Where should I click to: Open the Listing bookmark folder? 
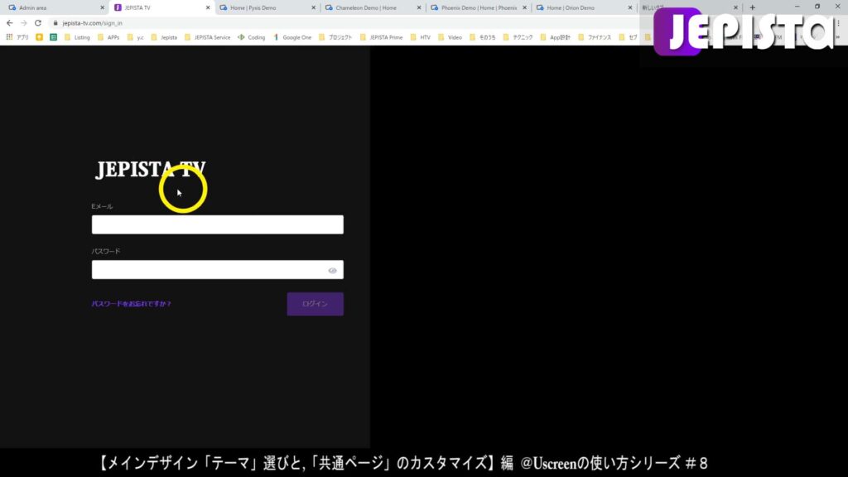tap(77, 37)
